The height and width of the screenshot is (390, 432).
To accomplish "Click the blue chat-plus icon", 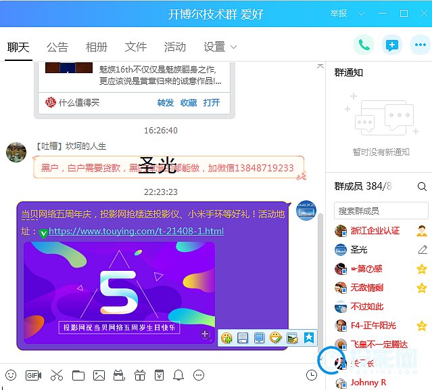I will [x=392, y=45].
